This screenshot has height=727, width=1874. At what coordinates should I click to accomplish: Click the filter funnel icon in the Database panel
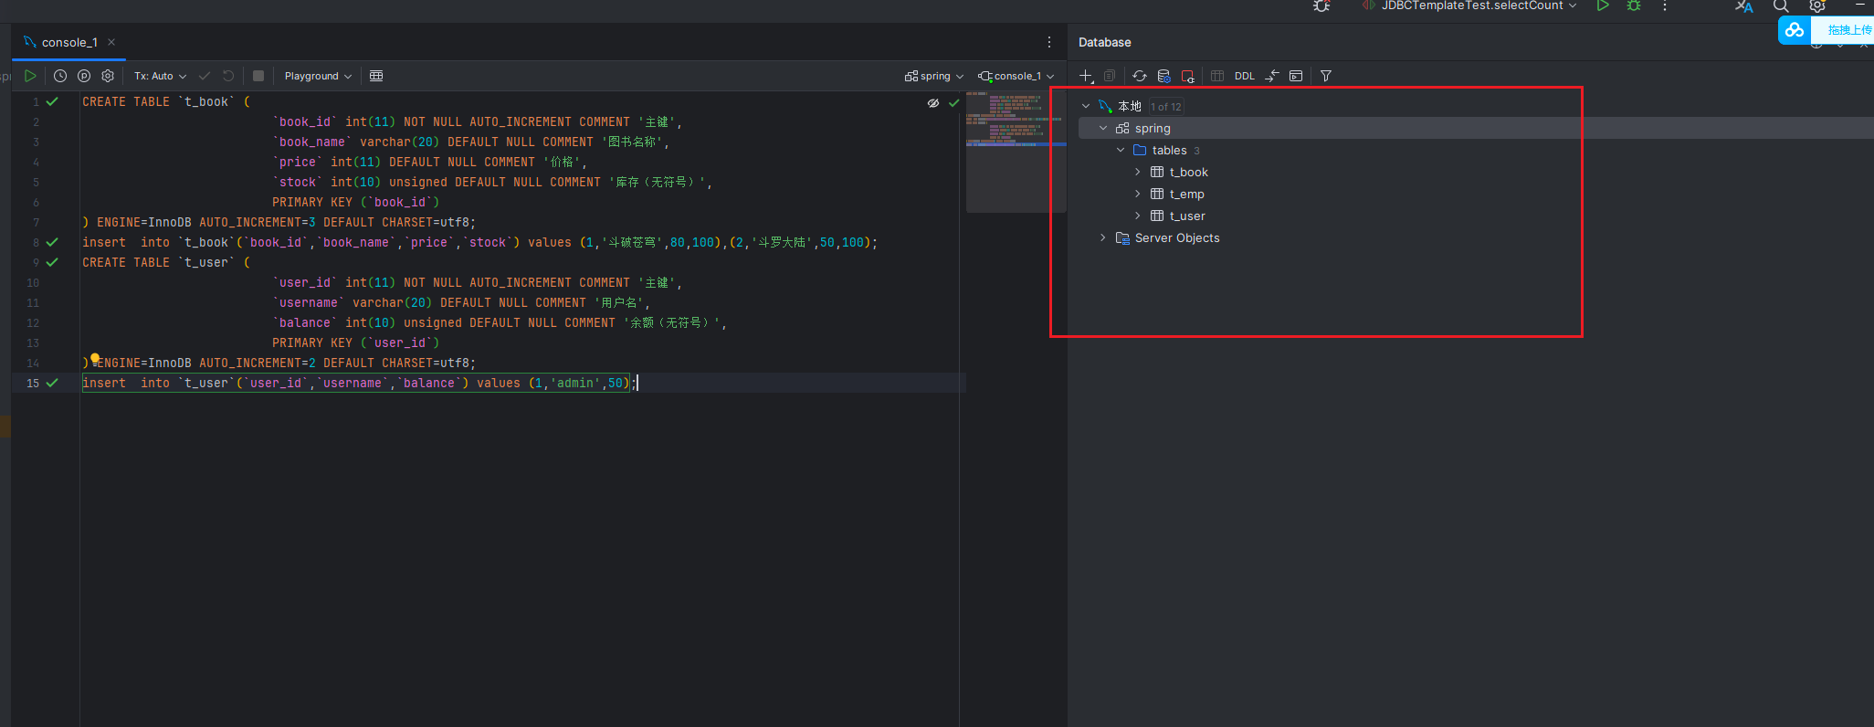(1326, 76)
